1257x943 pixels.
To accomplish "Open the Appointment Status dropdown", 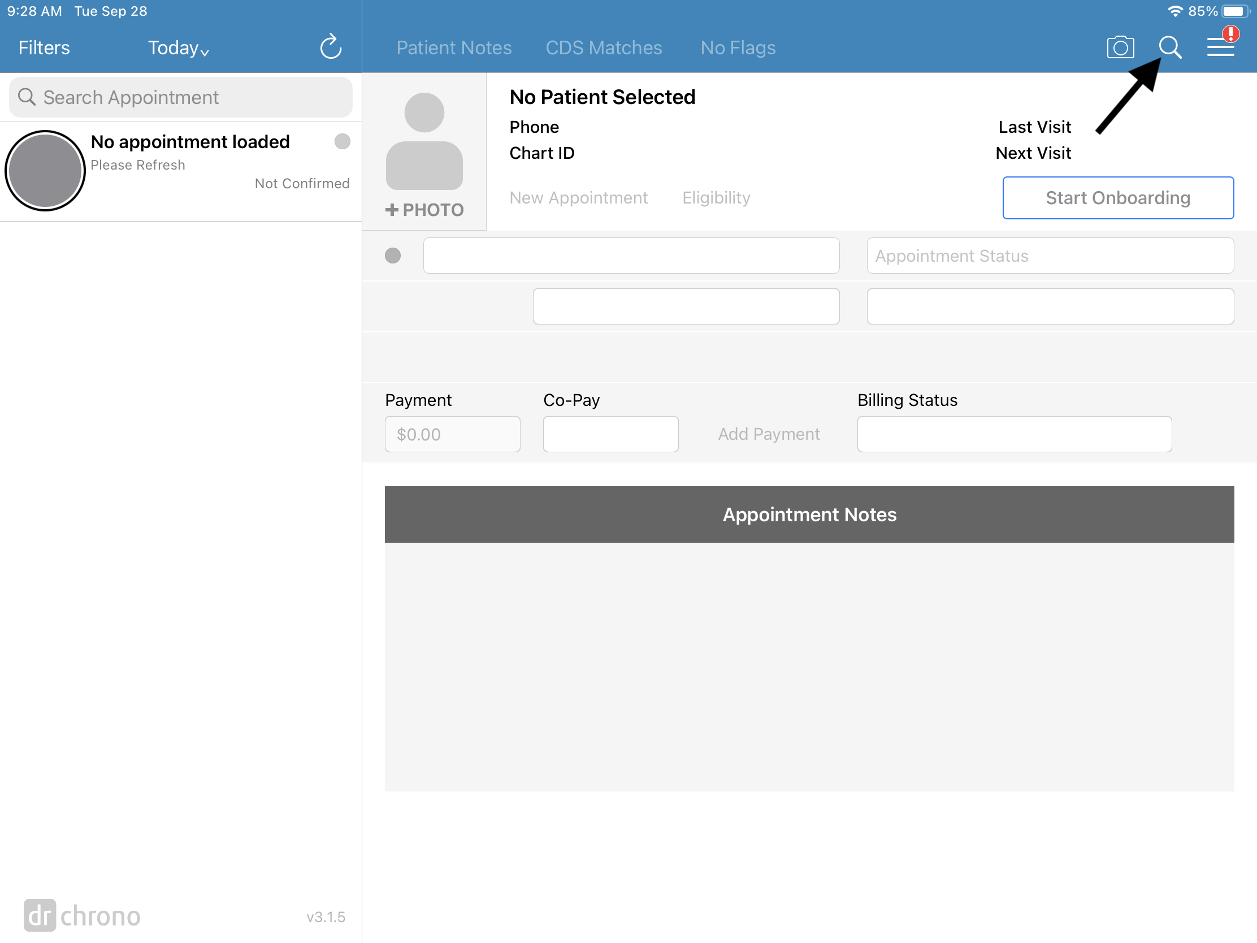I will coord(1050,256).
